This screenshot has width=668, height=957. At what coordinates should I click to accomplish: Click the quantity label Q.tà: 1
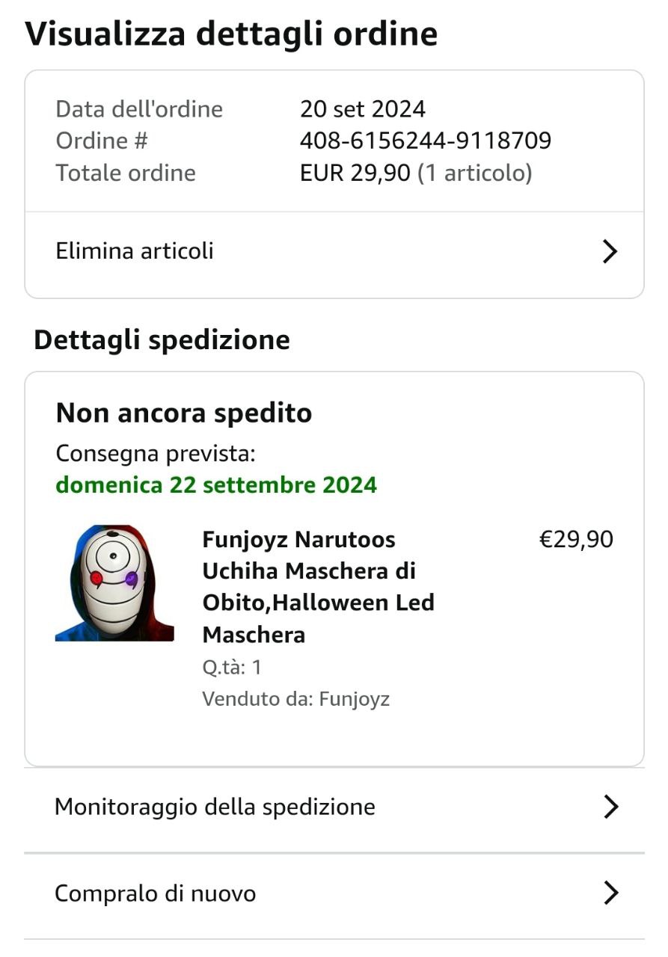tap(232, 668)
